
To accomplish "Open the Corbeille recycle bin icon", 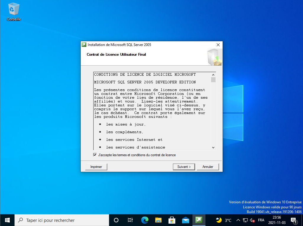I will [x=14, y=11].
